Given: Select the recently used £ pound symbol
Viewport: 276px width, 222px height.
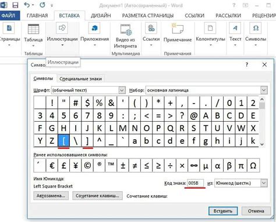Looking at the screenshot, I should pos(63,165).
